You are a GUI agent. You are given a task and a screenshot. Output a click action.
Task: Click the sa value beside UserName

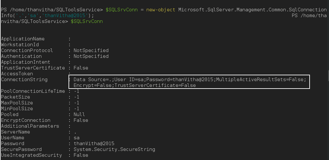pos(77,138)
